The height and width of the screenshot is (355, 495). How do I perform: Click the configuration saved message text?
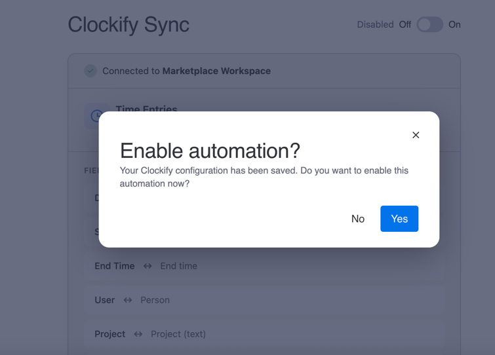tap(264, 177)
